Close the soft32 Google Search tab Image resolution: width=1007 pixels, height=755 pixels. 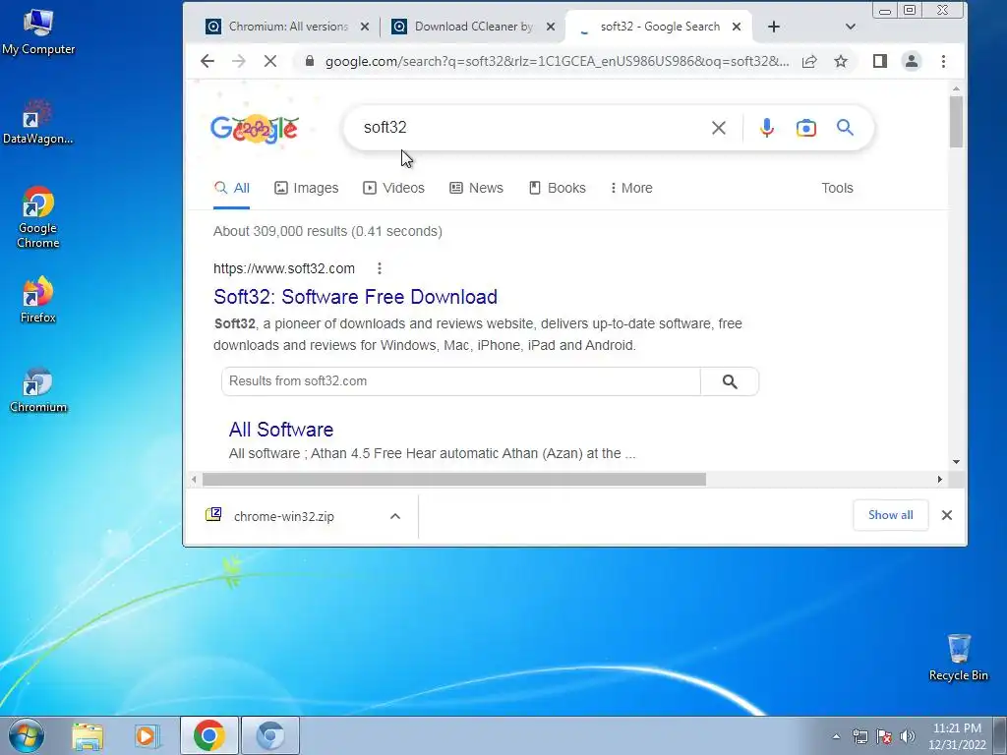pyautogui.click(x=737, y=27)
